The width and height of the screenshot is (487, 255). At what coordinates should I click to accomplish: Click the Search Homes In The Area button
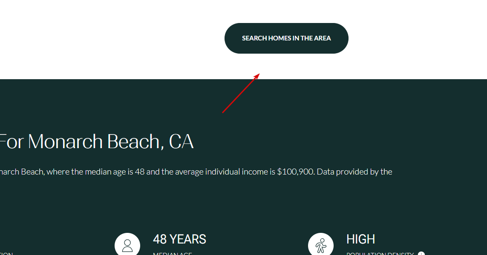coord(286,38)
